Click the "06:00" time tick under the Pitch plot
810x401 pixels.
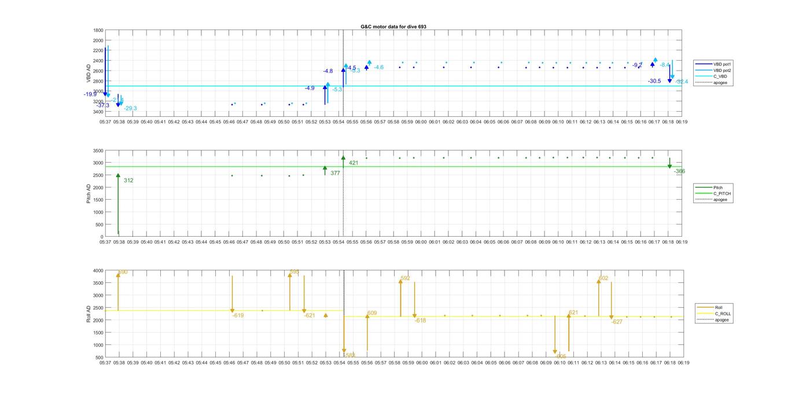point(421,242)
